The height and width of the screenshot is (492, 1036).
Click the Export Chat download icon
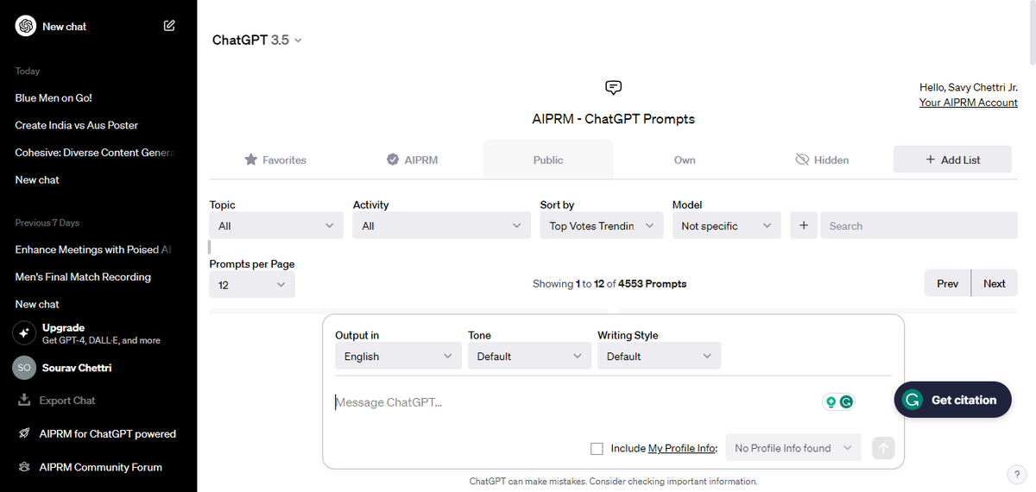[x=24, y=401]
